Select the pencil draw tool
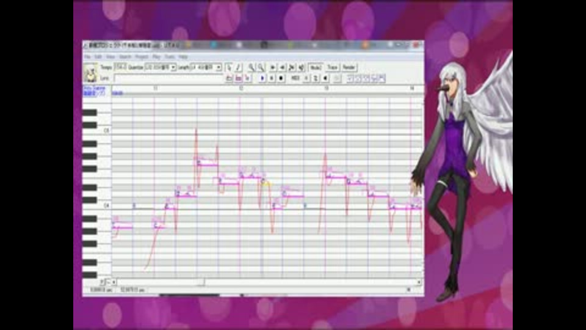This screenshot has width=586, height=330. coord(239,67)
